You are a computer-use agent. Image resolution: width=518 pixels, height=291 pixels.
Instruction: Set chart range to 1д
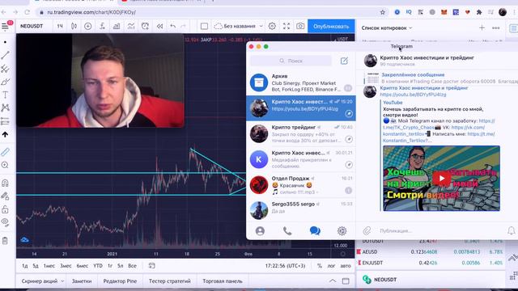pos(25,266)
